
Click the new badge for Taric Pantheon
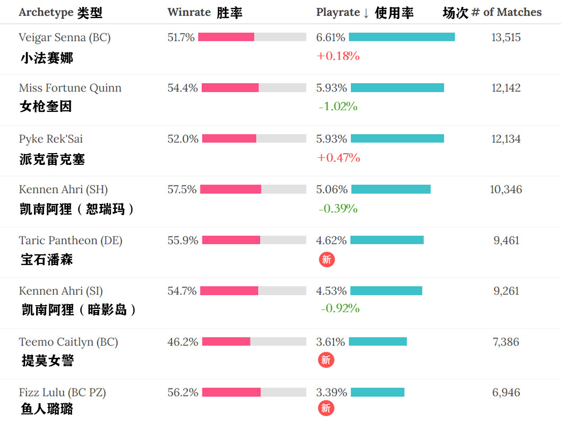click(x=327, y=259)
